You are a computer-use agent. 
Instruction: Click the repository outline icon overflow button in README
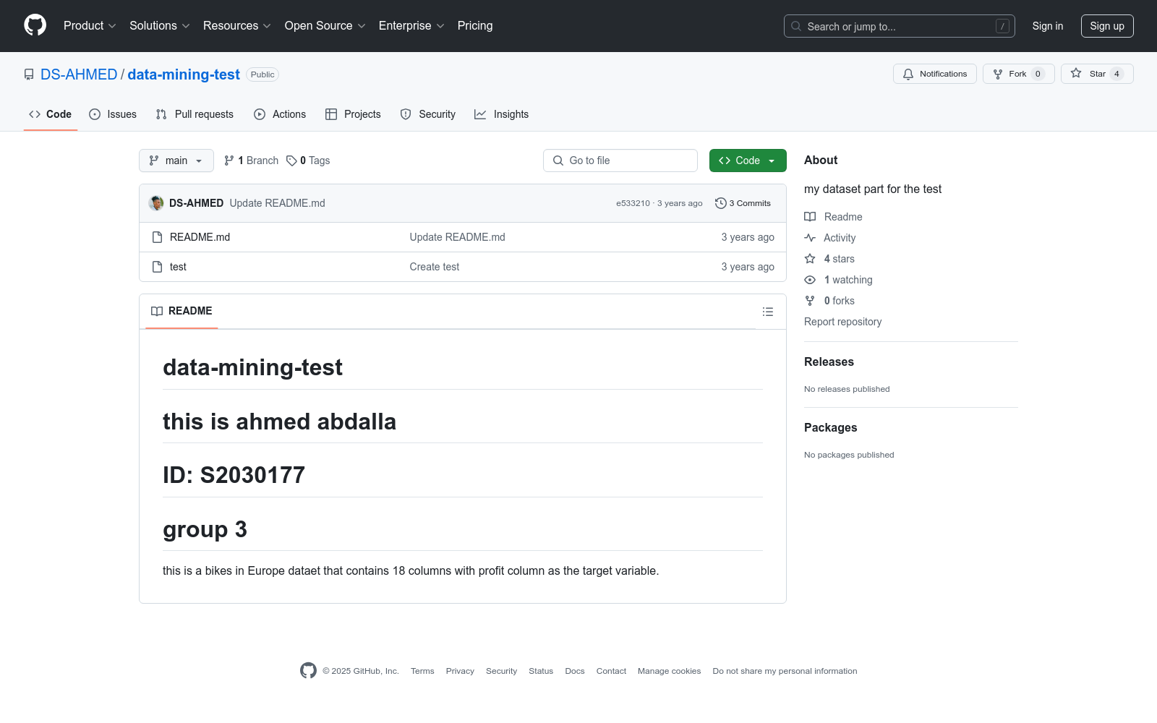click(x=768, y=312)
